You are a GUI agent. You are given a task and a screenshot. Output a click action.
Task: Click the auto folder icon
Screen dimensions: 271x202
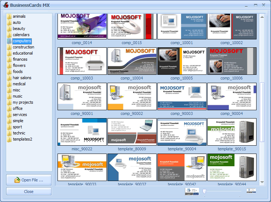pyautogui.click(x=9, y=23)
